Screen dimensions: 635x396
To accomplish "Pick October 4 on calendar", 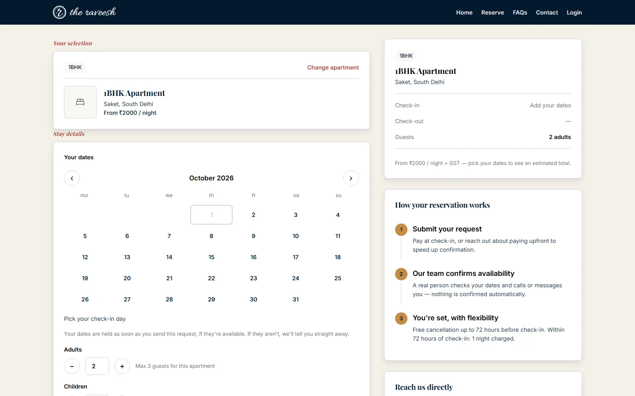I will point(338,215).
